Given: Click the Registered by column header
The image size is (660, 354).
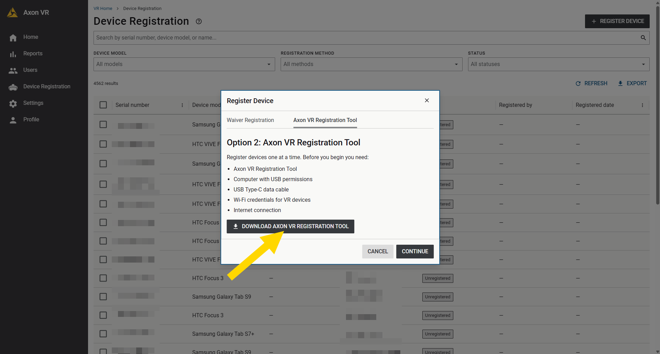Looking at the screenshot, I should (516, 105).
